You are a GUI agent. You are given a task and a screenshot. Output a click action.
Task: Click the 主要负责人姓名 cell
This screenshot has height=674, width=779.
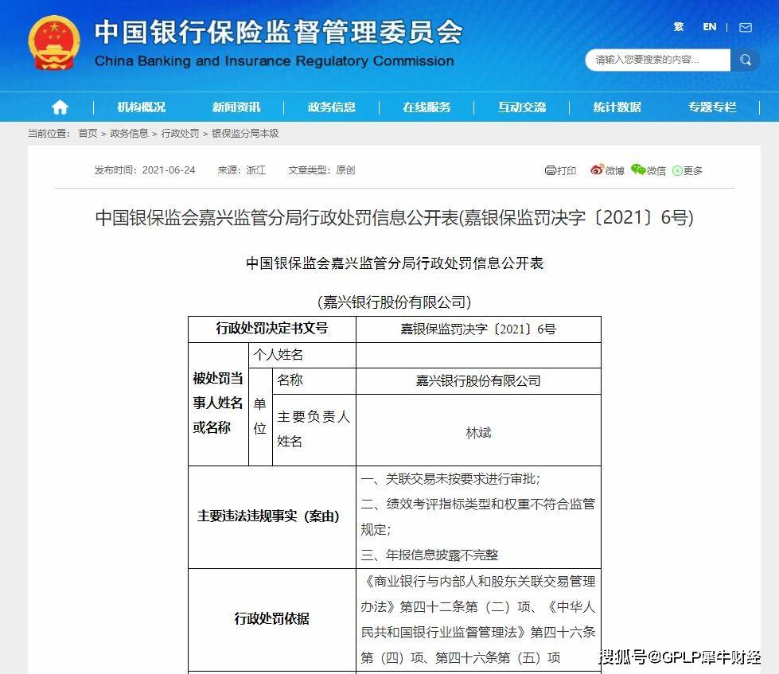(x=314, y=430)
